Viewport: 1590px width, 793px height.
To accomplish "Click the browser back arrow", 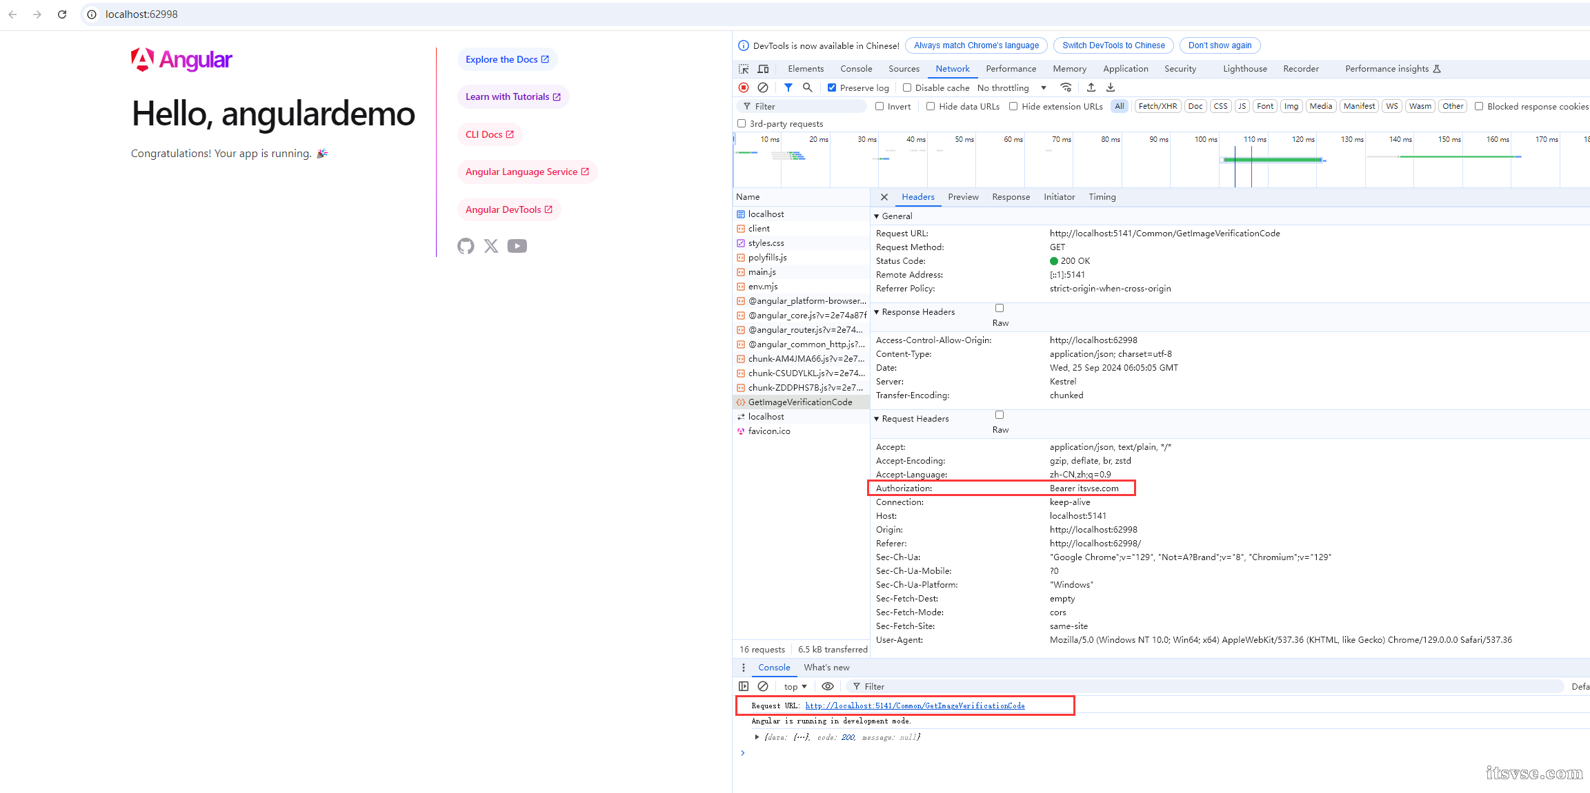I will (12, 14).
